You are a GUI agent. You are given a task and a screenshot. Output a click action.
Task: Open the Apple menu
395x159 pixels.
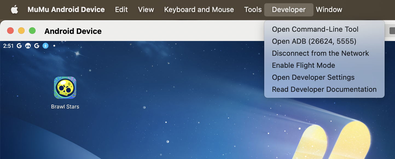(x=14, y=10)
